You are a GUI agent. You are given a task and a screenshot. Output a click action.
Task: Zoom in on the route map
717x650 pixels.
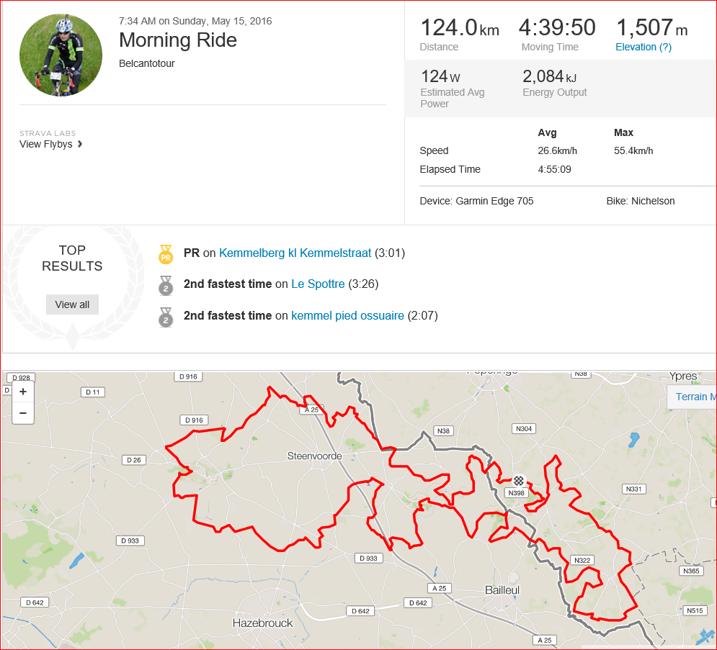[23, 392]
